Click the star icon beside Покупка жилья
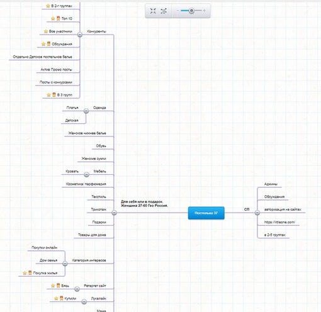The width and height of the screenshot is (321, 312). click(x=25, y=273)
